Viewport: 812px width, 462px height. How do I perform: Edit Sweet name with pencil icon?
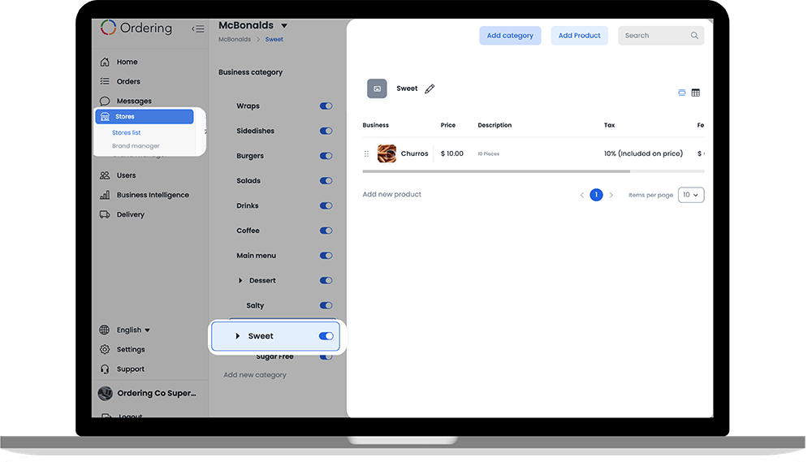tap(430, 89)
